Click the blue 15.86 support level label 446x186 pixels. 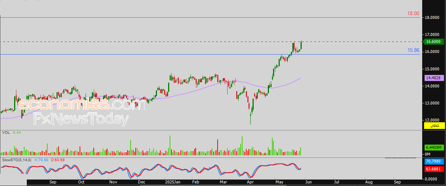pyautogui.click(x=413, y=50)
